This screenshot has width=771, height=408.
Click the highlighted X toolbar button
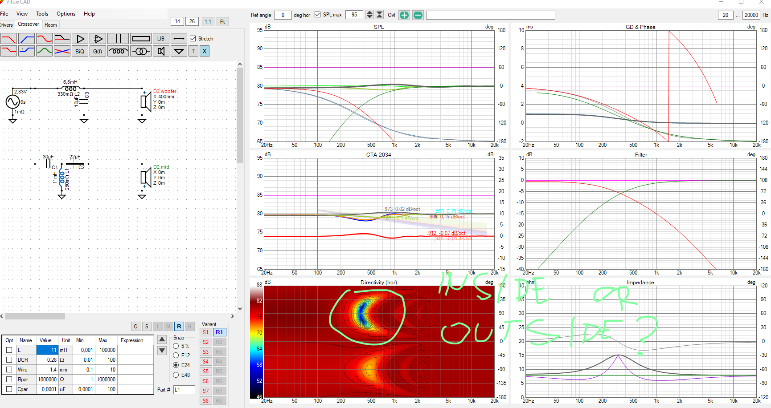[x=204, y=51]
